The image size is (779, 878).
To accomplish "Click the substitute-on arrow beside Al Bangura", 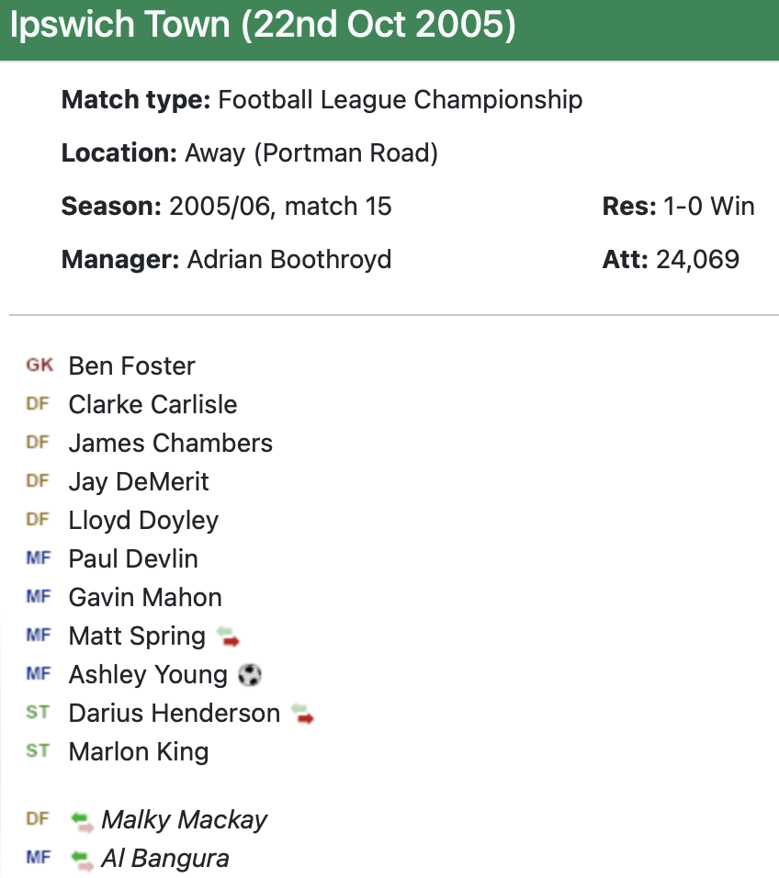I will point(83,859).
